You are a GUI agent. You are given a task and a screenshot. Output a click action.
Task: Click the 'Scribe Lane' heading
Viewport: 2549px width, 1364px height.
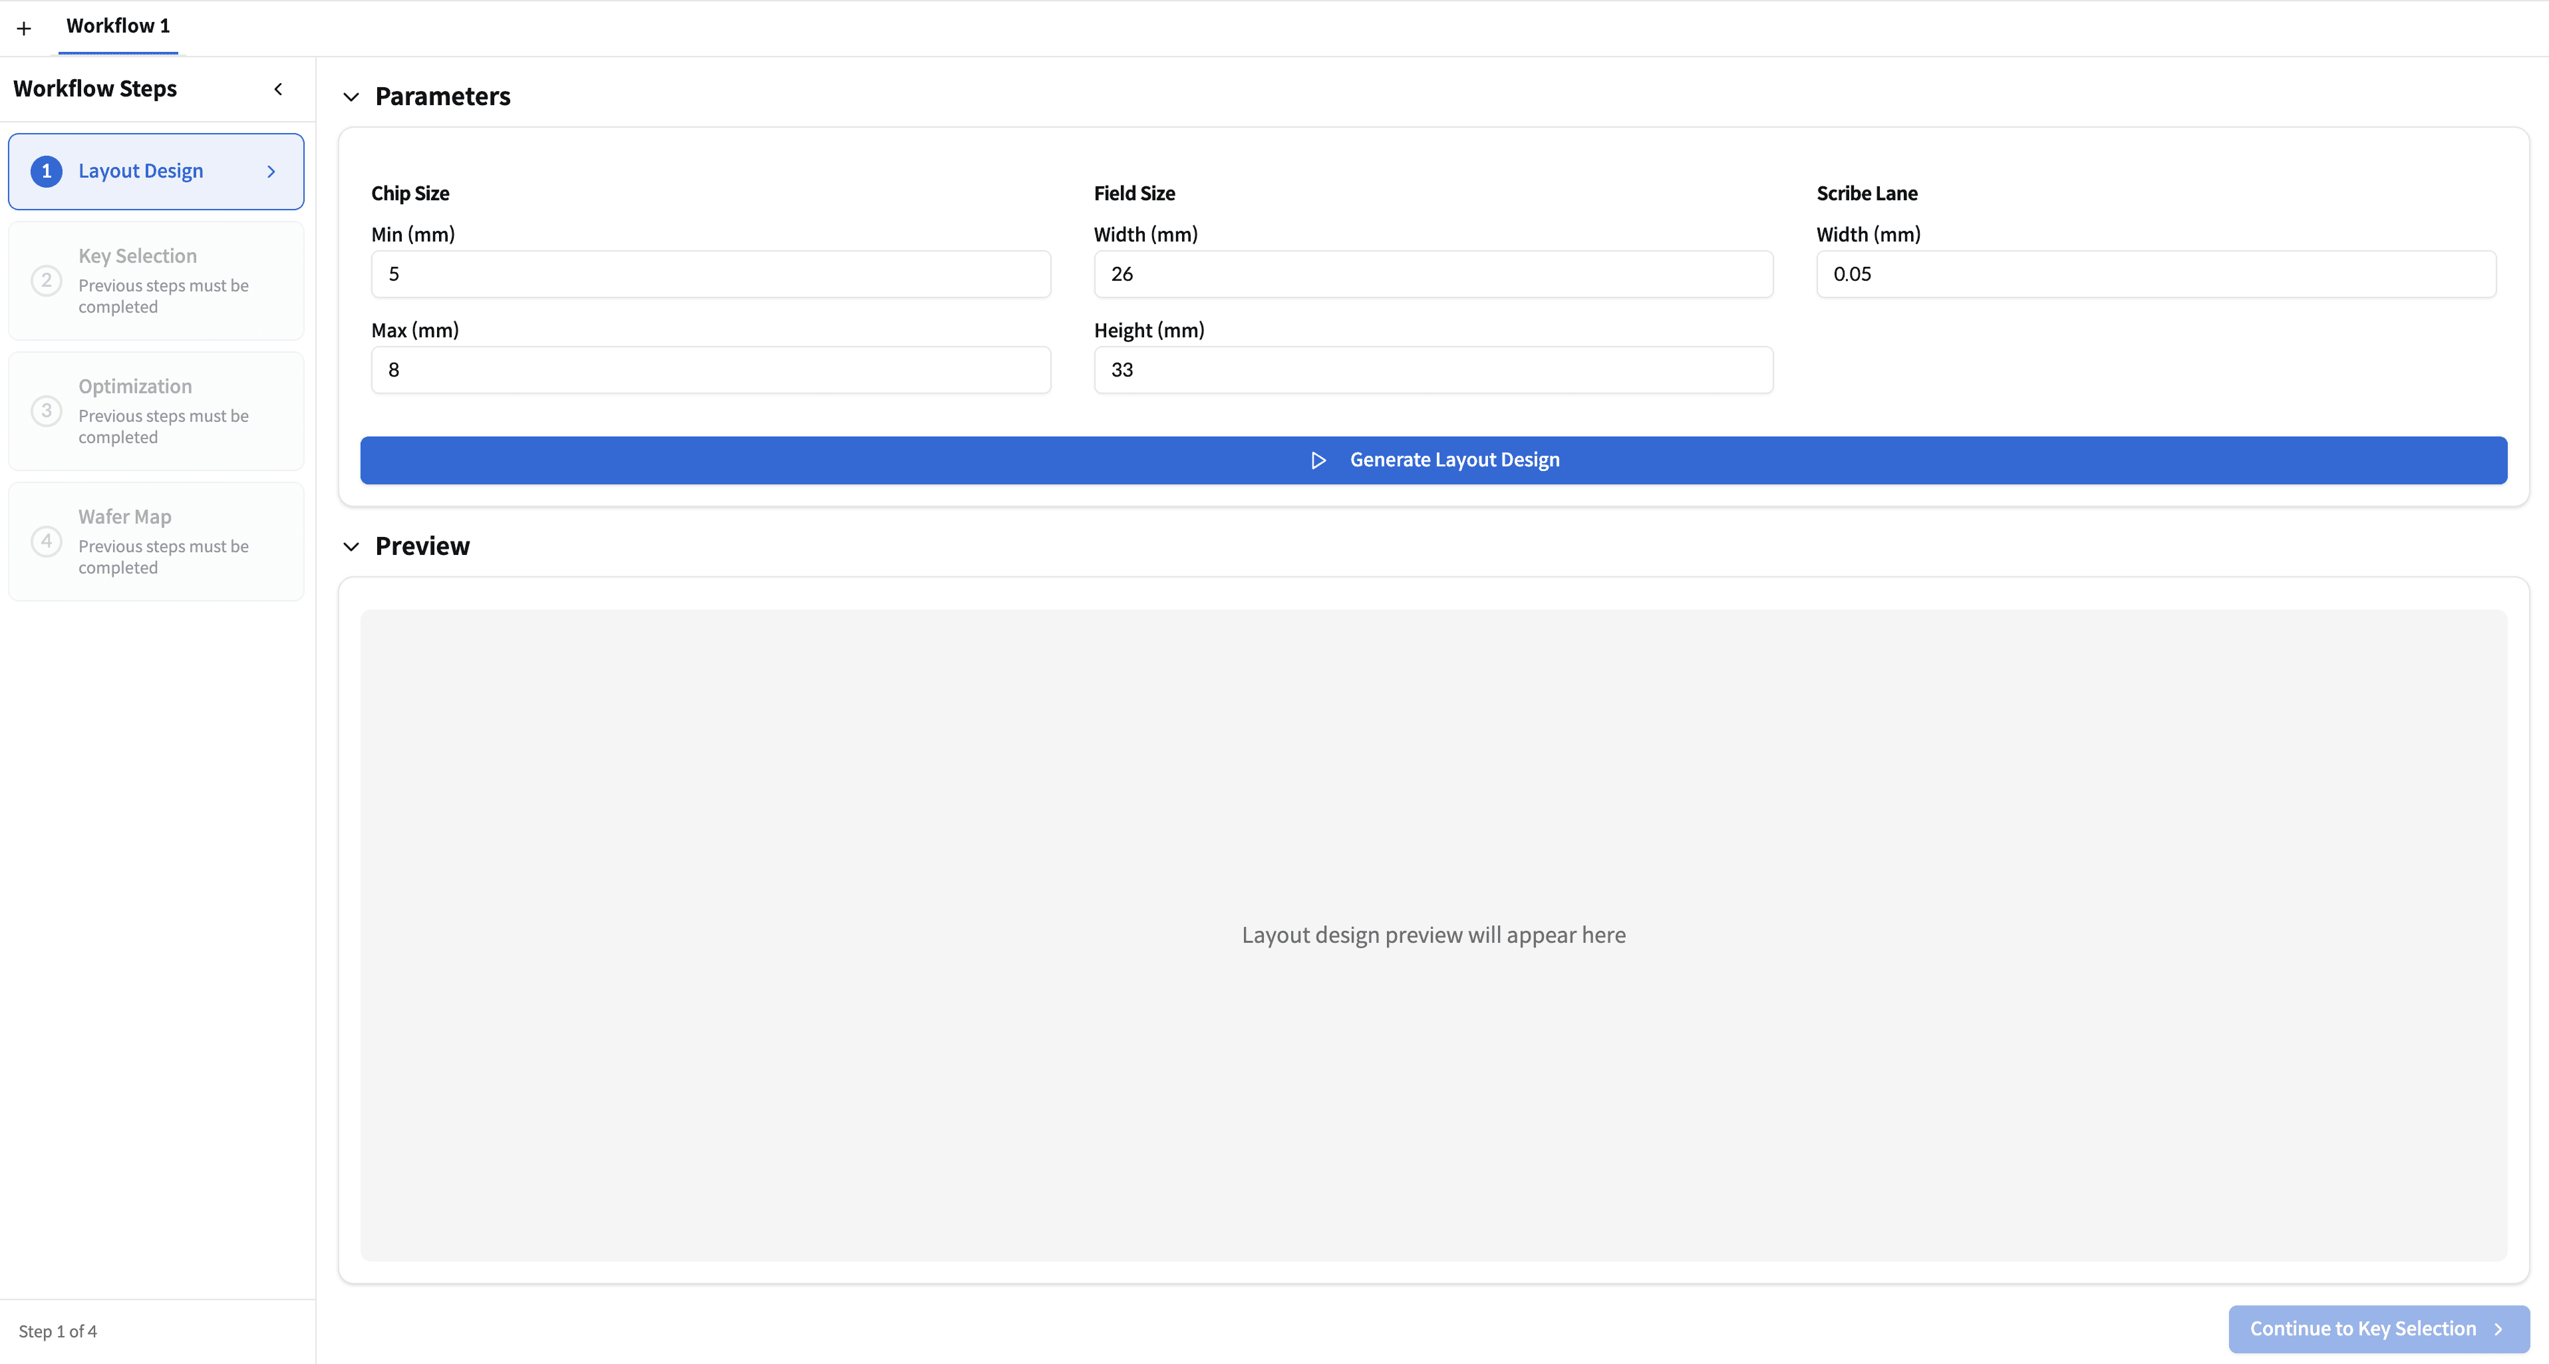(1867, 193)
